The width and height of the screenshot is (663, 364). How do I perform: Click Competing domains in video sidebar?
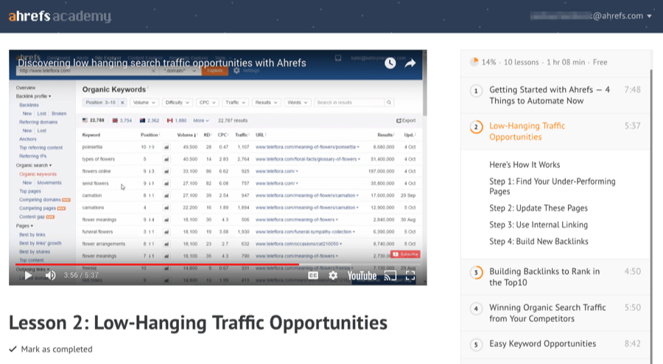click(x=41, y=200)
